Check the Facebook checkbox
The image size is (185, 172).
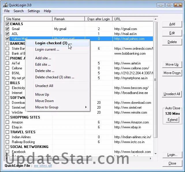click(7, 152)
